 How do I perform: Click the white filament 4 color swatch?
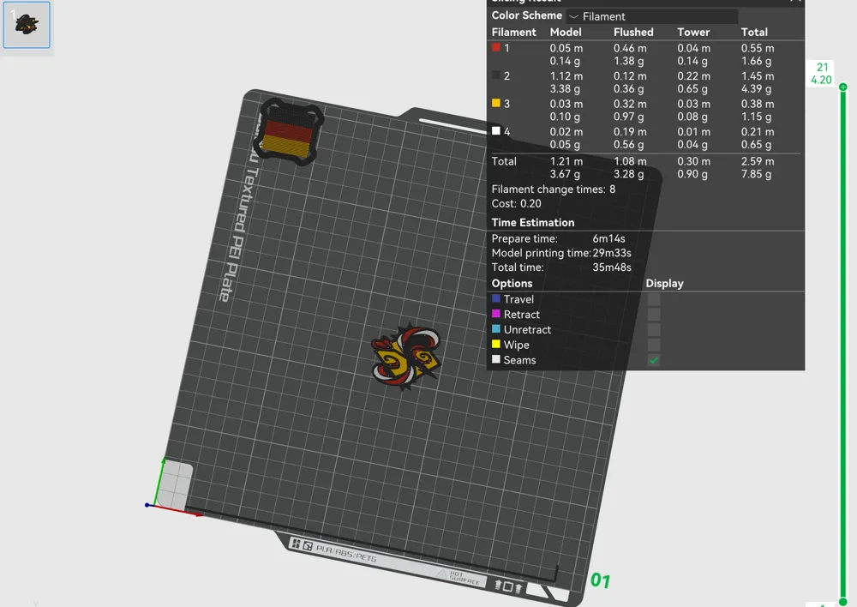tap(496, 131)
